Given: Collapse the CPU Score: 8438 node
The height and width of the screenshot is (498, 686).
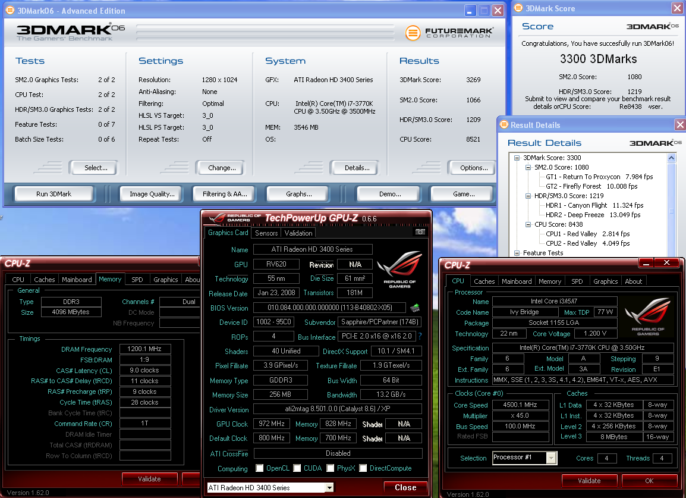Looking at the screenshot, I should 528,224.
